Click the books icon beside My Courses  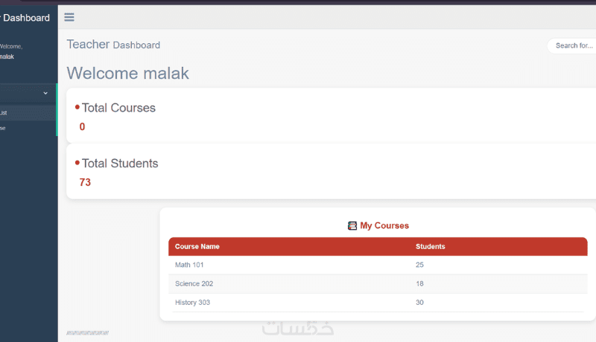(x=352, y=225)
